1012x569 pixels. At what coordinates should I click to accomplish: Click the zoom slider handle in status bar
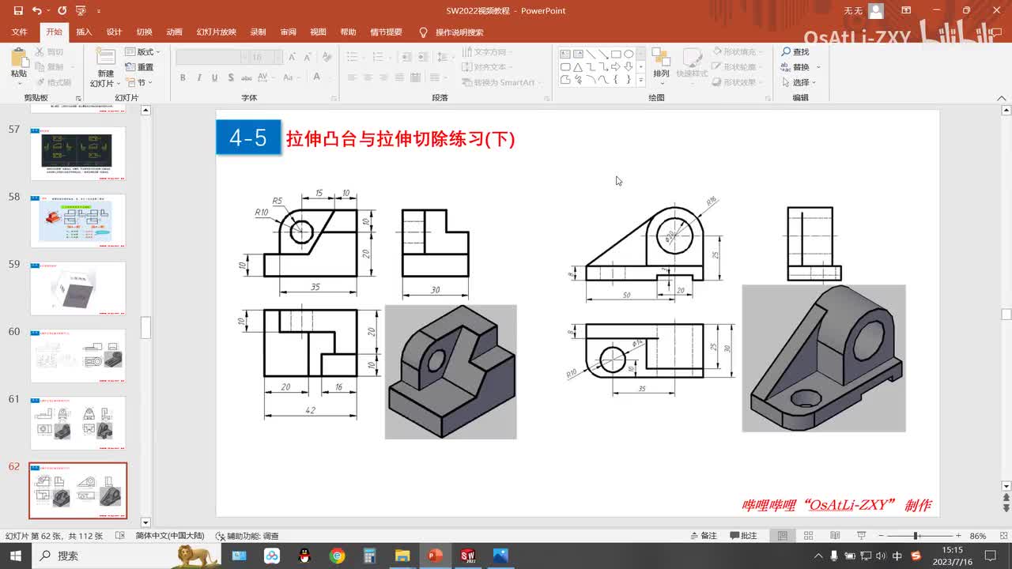916,536
